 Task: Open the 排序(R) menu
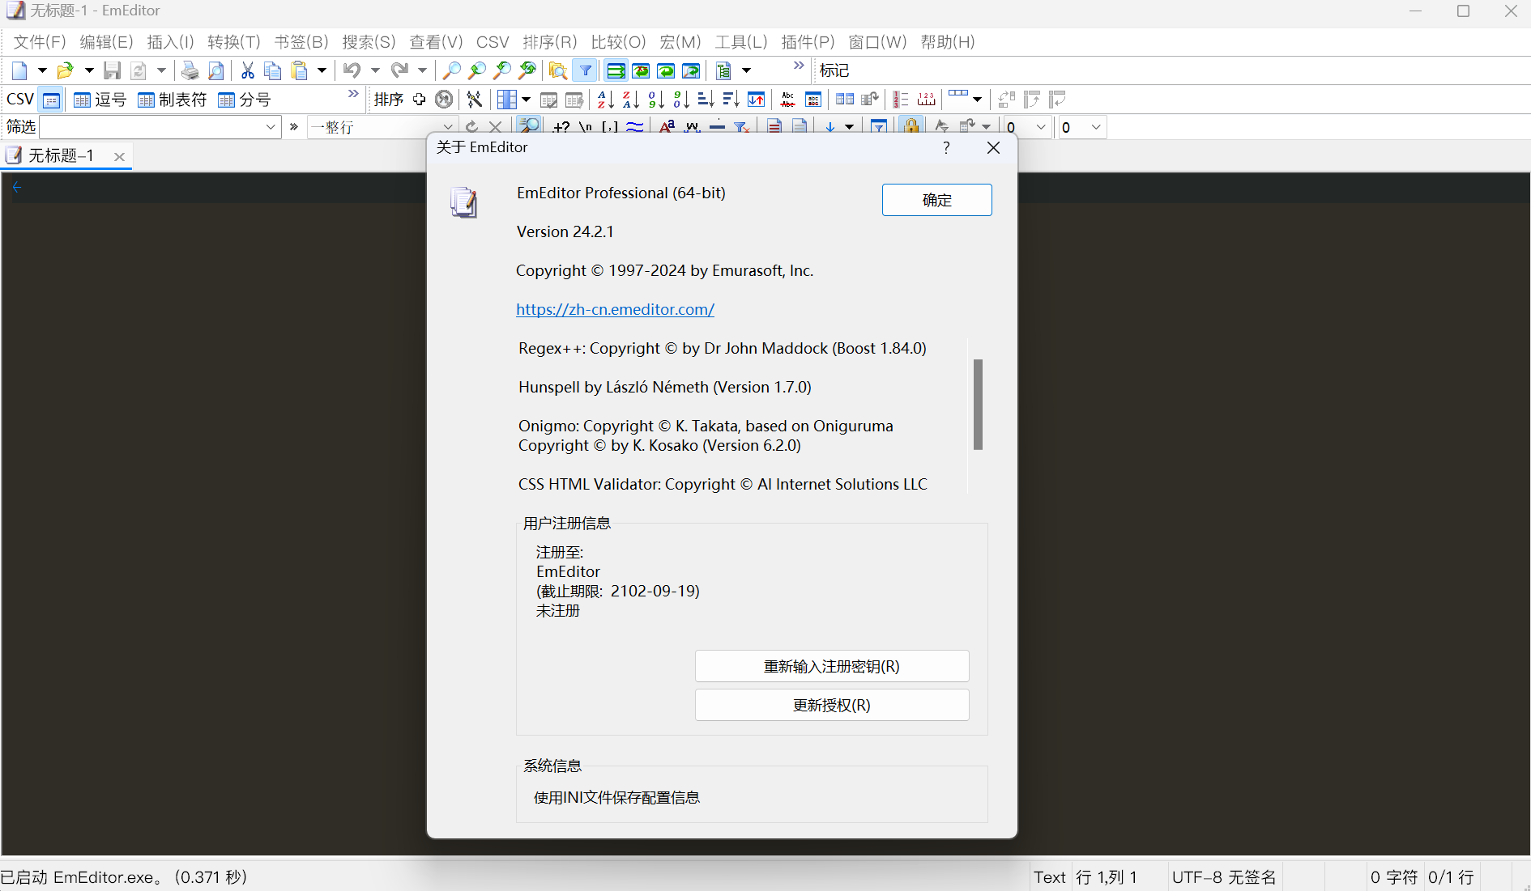click(x=549, y=42)
